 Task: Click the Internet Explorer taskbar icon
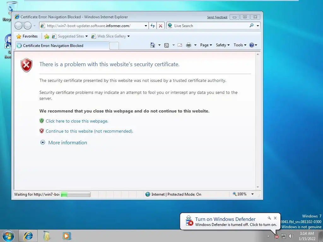pyautogui.click(x=28, y=236)
